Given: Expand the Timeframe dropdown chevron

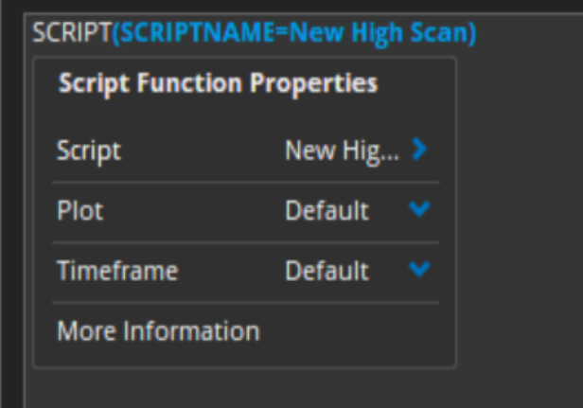Looking at the screenshot, I should pyautogui.click(x=419, y=269).
